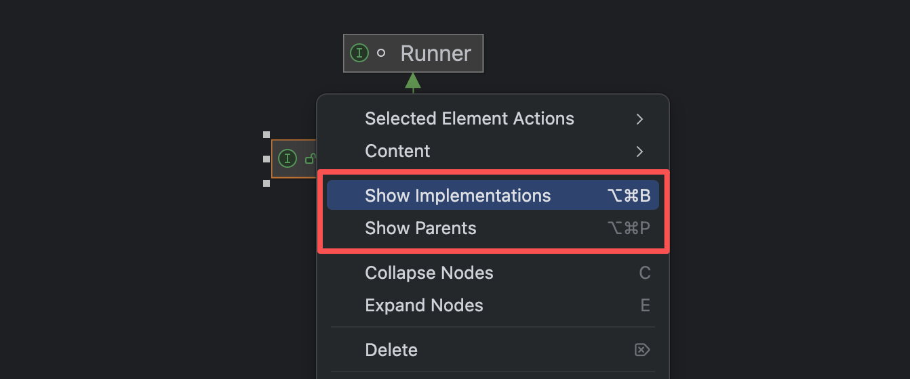Click the green unlocked padlock icon
This screenshot has height=379, width=910.
[x=310, y=159]
